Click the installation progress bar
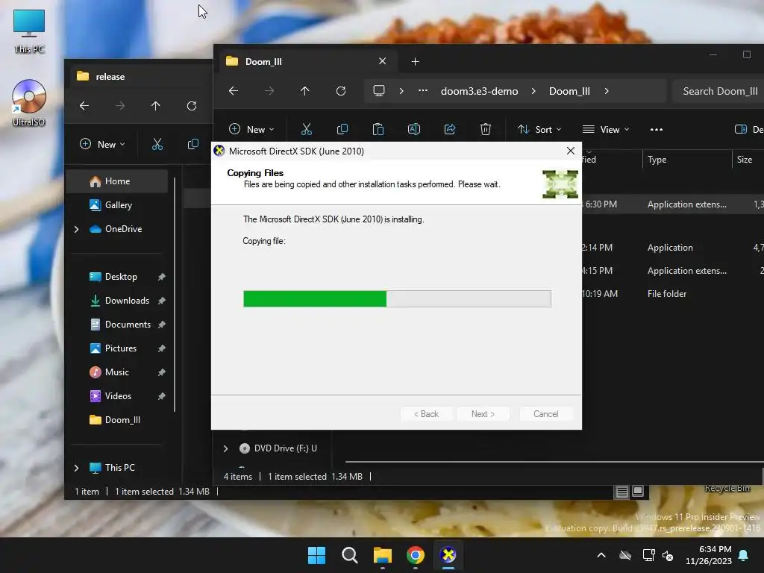The width and height of the screenshot is (764, 573). point(397,298)
